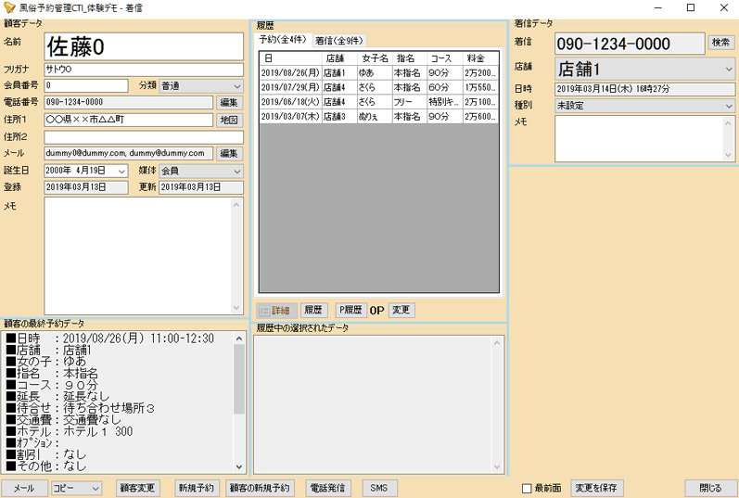Select the 予約(全4件) tab
739x498 pixels.
[x=285, y=41]
